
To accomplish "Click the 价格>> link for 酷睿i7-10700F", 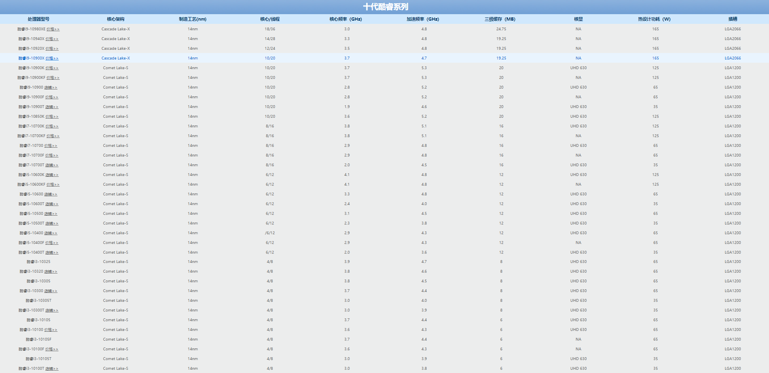I will pyautogui.click(x=52, y=155).
